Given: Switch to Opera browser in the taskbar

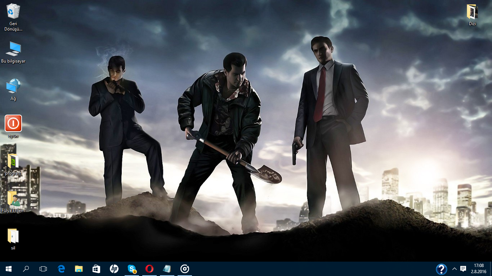Looking at the screenshot, I should click(149, 269).
